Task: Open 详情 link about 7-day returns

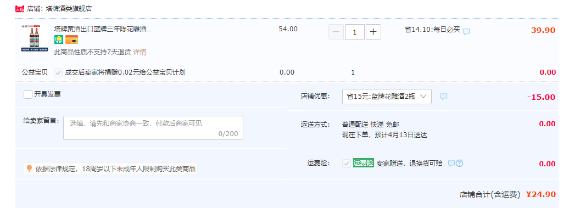Action: coord(140,52)
